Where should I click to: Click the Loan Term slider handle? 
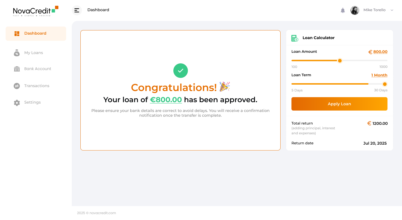[x=385, y=84]
